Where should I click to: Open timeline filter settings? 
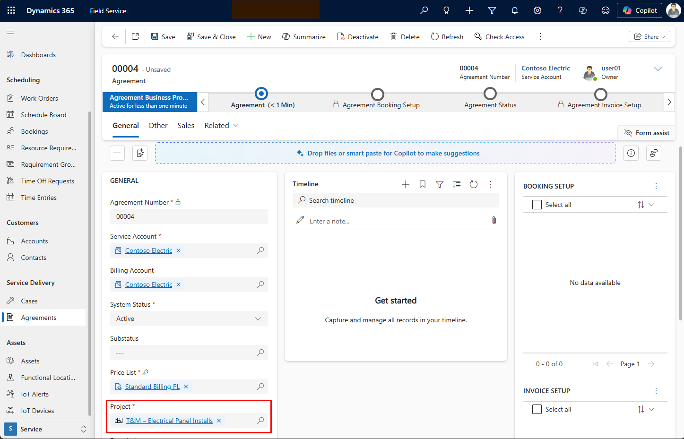click(x=439, y=184)
